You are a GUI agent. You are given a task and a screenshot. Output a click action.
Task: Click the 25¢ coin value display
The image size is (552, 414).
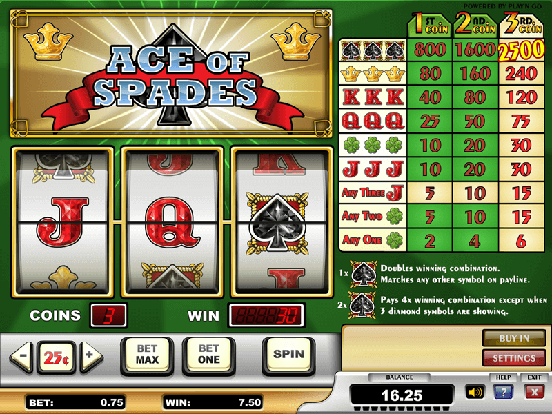click(x=57, y=357)
